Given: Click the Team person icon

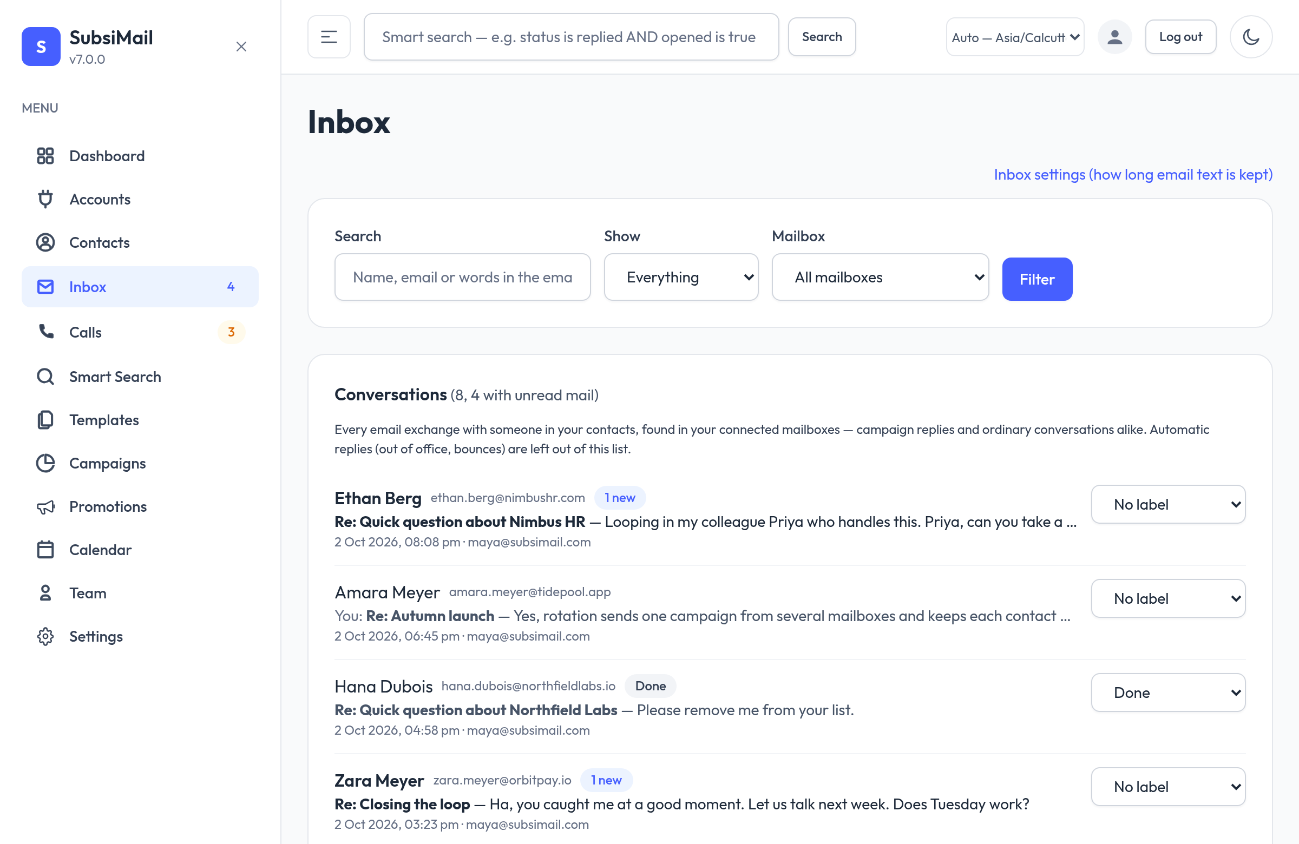Looking at the screenshot, I should click(45, 592).
